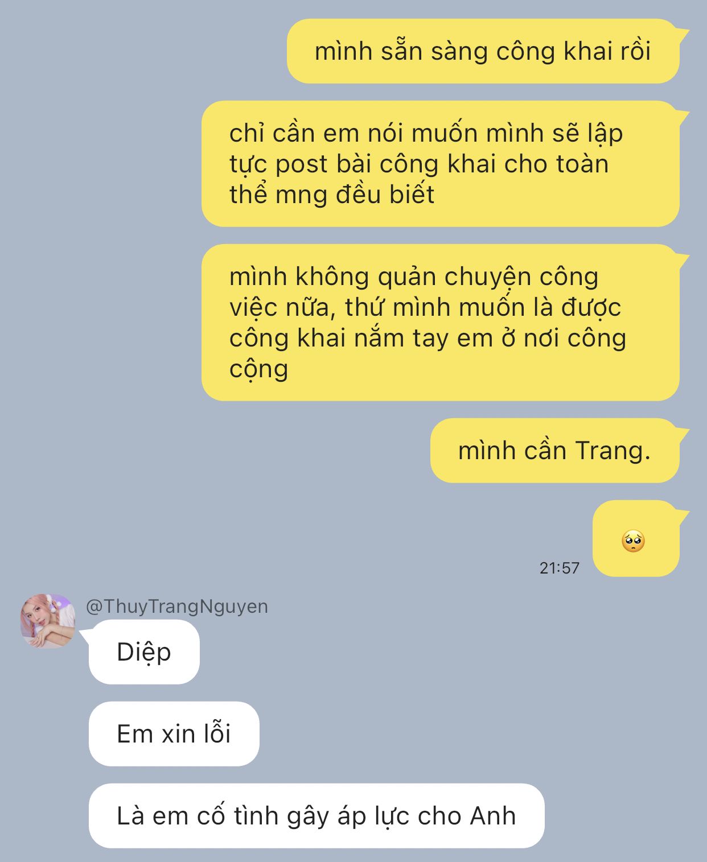Click the word 'lực' in the white message
The image size is (707, 862).
click(x=393, y=816)
